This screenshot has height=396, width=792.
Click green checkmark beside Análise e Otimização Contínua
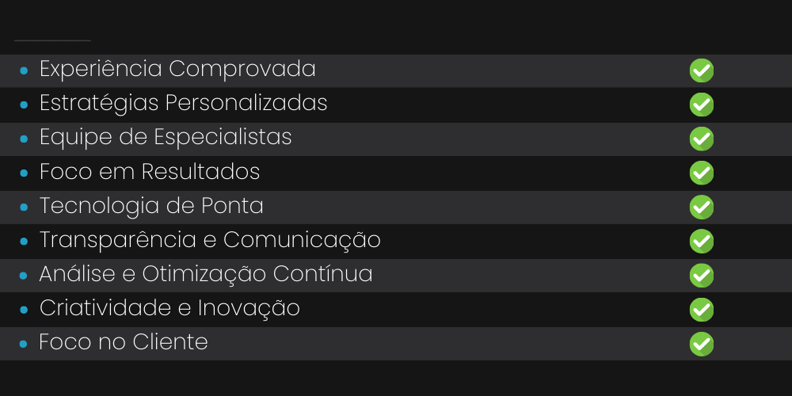702,276
